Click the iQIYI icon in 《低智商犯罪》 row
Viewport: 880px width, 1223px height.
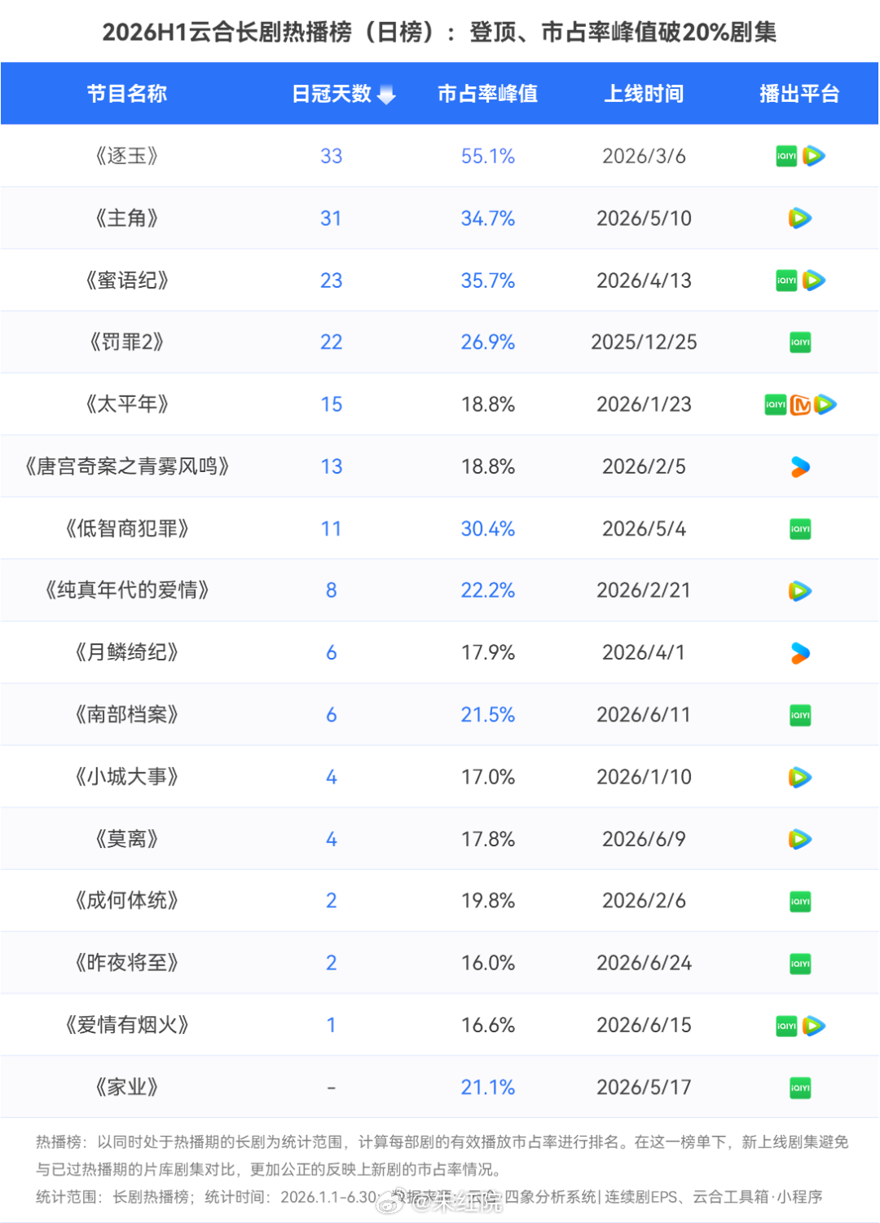tap(800, 529)
